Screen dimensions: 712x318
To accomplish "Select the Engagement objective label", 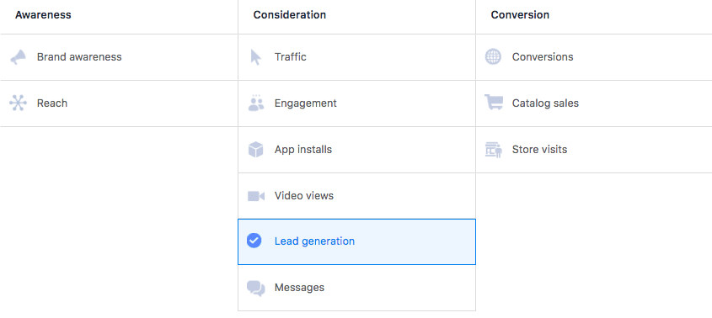I will pos(306,103).
